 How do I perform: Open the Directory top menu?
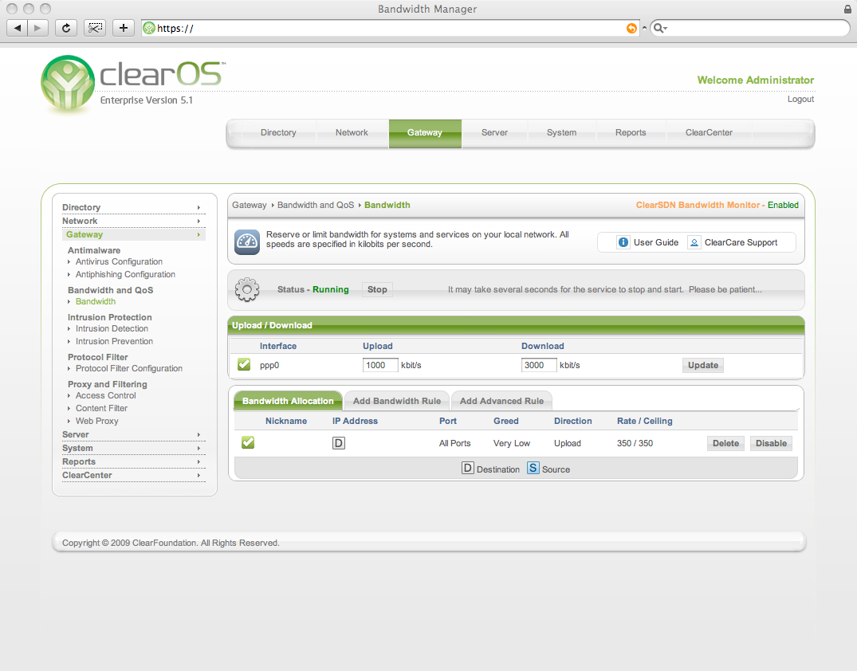pyautogui.click(x=278, y=133)
